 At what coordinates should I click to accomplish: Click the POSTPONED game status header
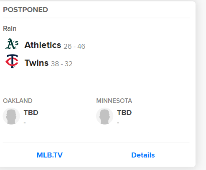click(x=25, y=10)
